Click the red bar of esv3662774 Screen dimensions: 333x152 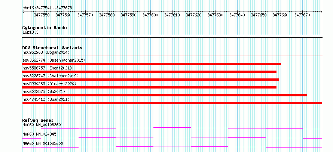[x=152, y=64]
